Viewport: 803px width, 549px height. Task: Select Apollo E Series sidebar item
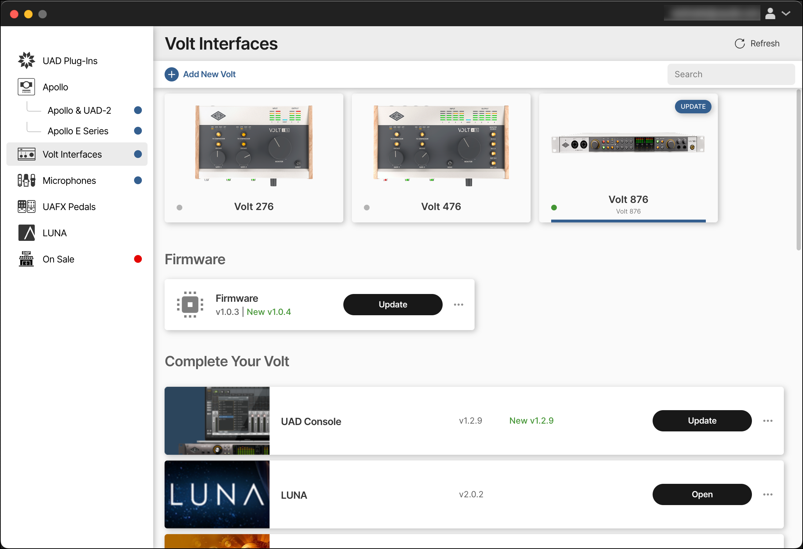click(x=78, y=131)
